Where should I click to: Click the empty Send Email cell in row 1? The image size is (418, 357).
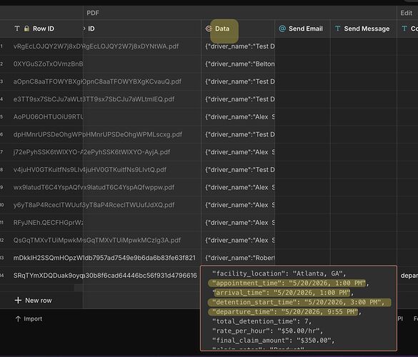pos(302,46)
